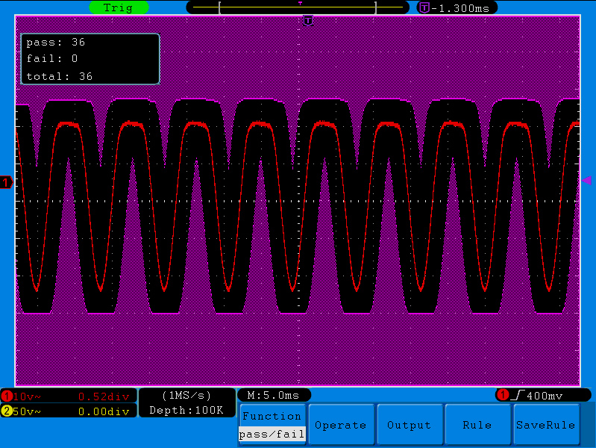Click the trigger source 1 icon

(503, 395)
